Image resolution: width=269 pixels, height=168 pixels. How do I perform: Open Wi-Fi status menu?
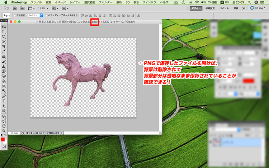pos(197,2)
